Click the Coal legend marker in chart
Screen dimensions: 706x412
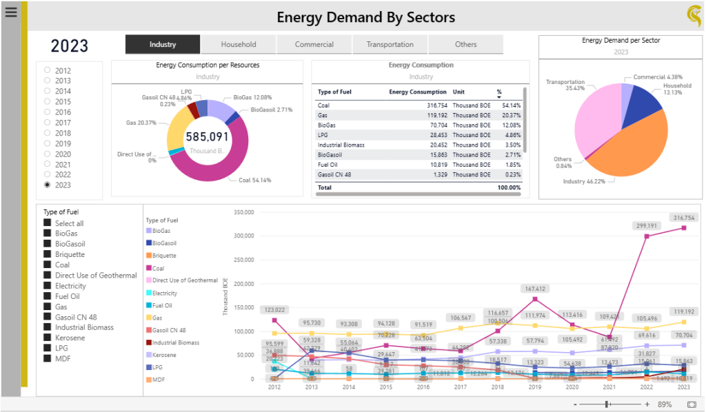[x=149, y=268]
